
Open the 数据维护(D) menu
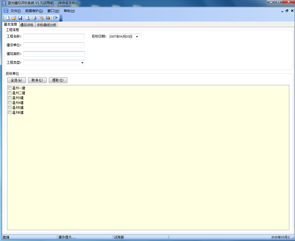[x=34, y=11]
